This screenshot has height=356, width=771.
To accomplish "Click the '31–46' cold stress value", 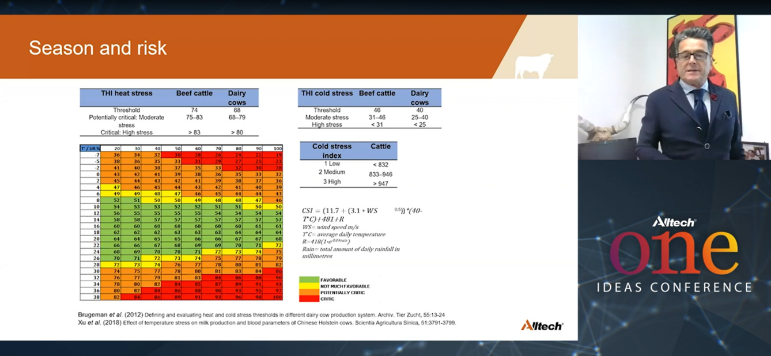I will pyautogui.click(x=377, y=118).
